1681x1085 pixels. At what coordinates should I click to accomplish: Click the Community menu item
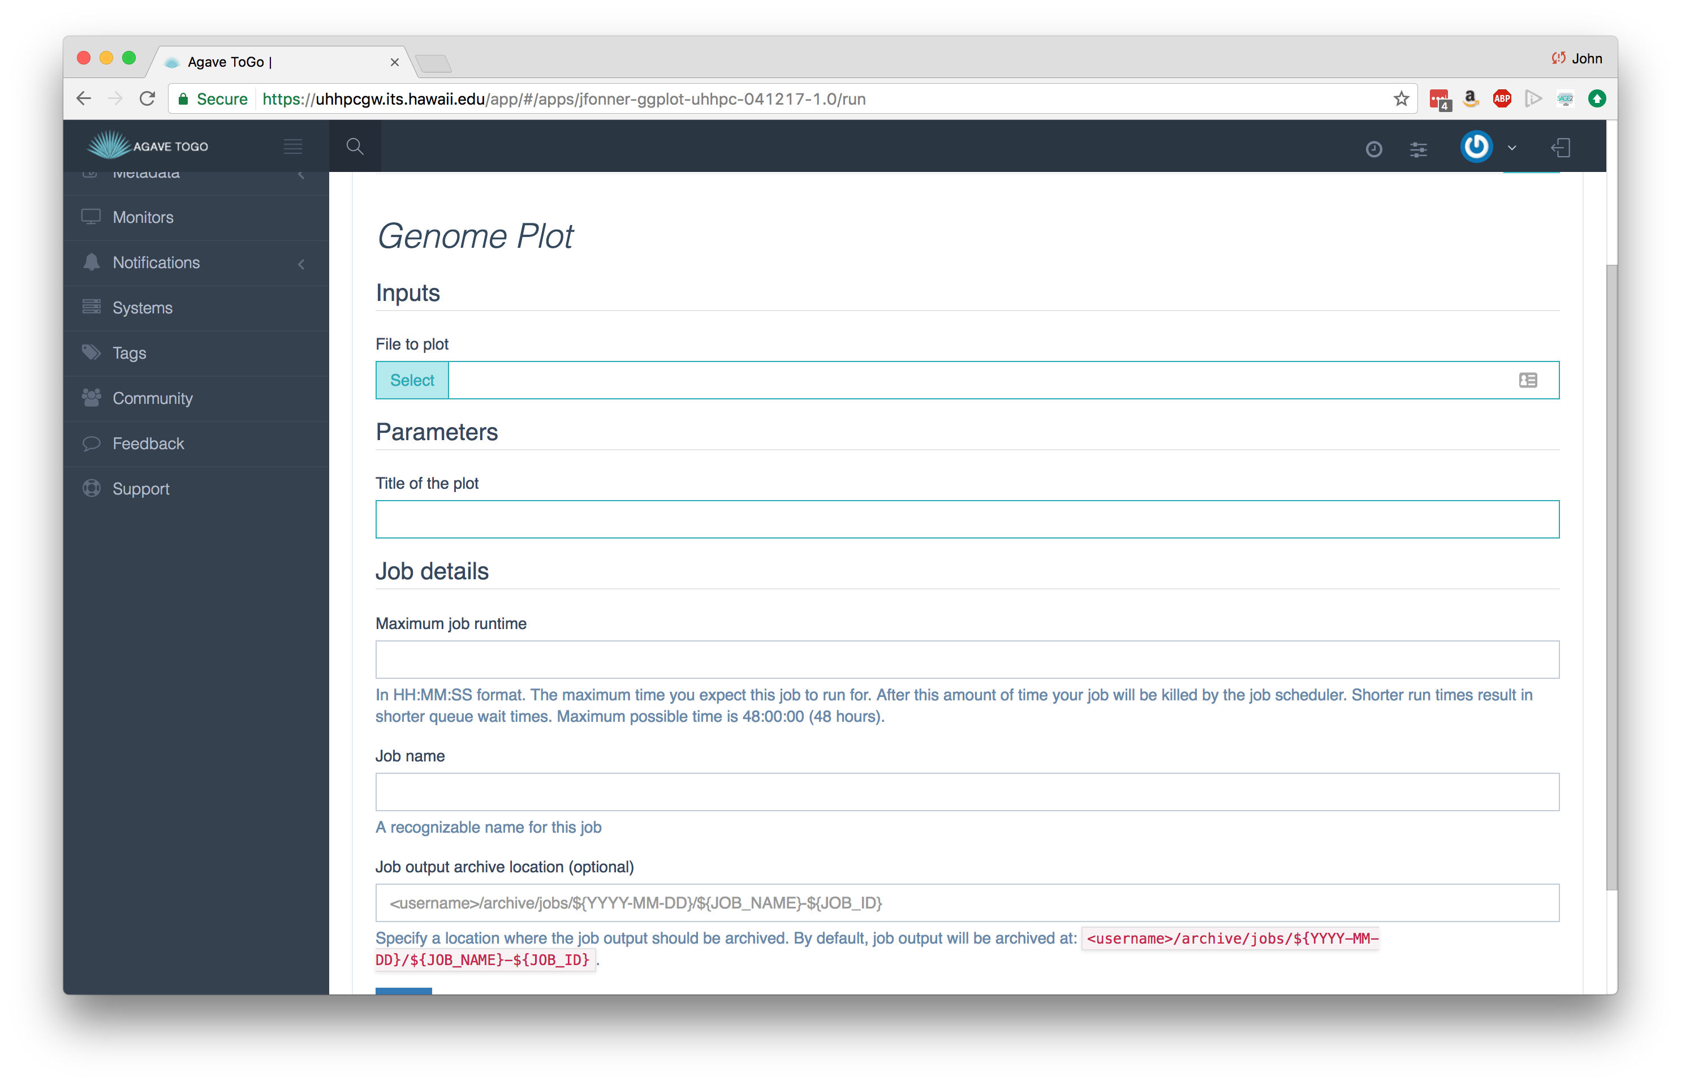(152, 397)
